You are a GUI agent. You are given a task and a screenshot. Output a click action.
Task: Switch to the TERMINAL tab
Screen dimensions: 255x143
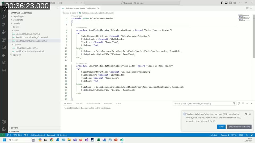(108, 104)
